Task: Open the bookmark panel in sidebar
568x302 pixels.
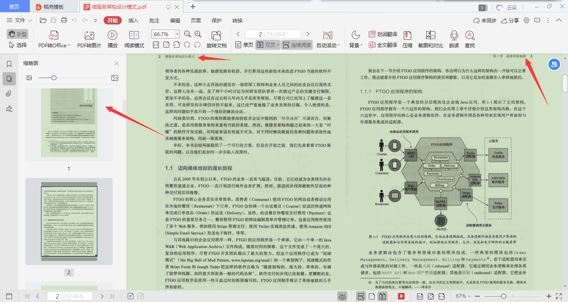Action: (9, 64)
